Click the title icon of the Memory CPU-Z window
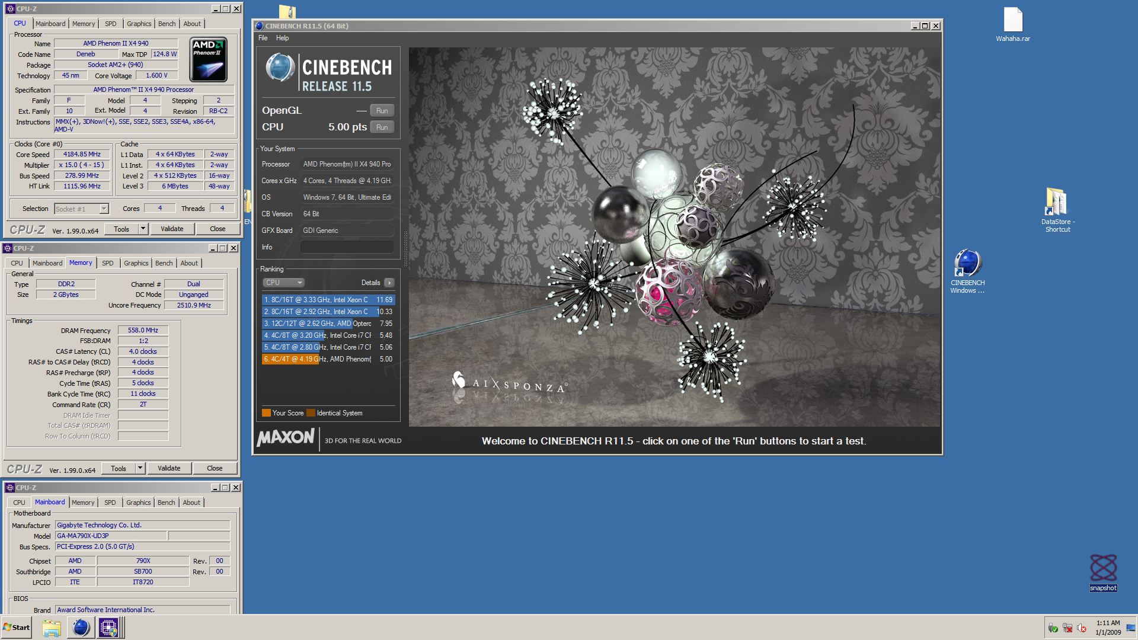The image size is (1138, 640). pos(8,248)
